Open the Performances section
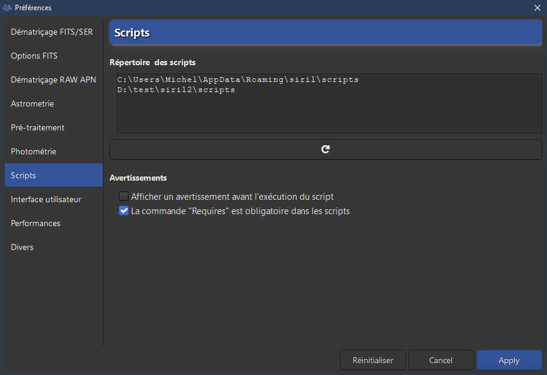Image resolution: width=547 pixels, height=375 pixels. (x=54, y=223)
